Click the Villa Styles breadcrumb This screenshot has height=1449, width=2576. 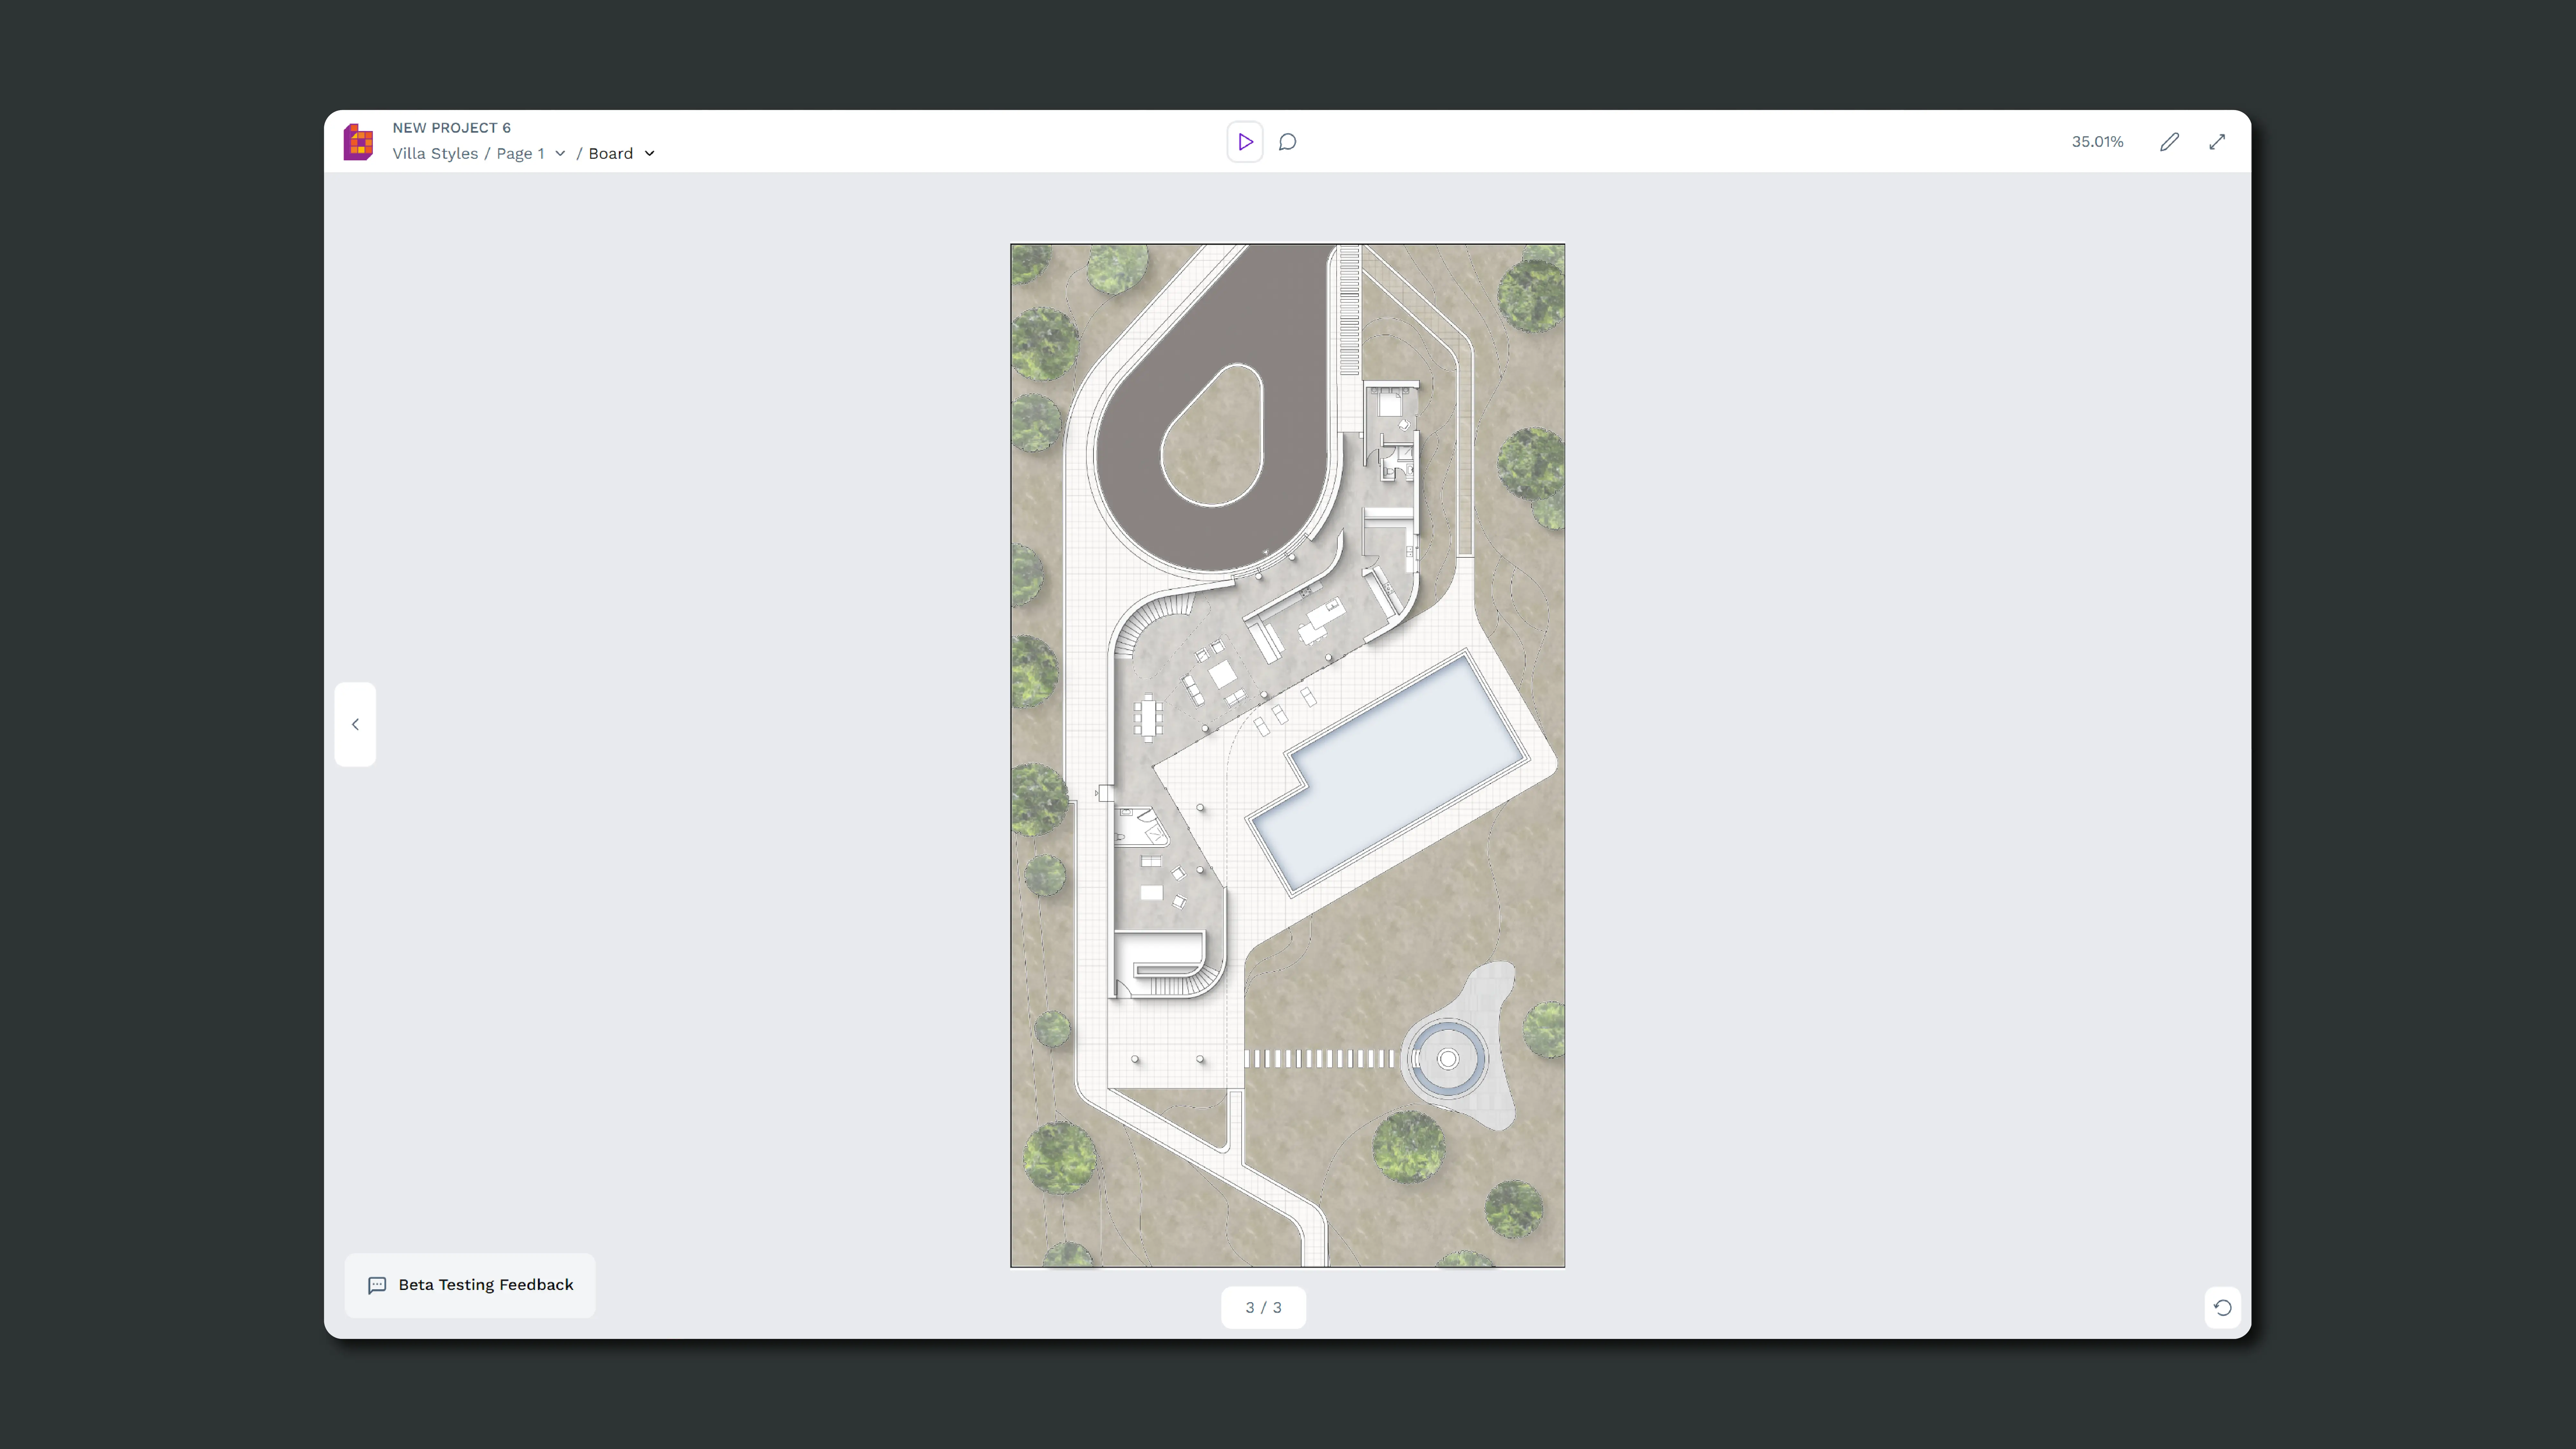point(435,154)
